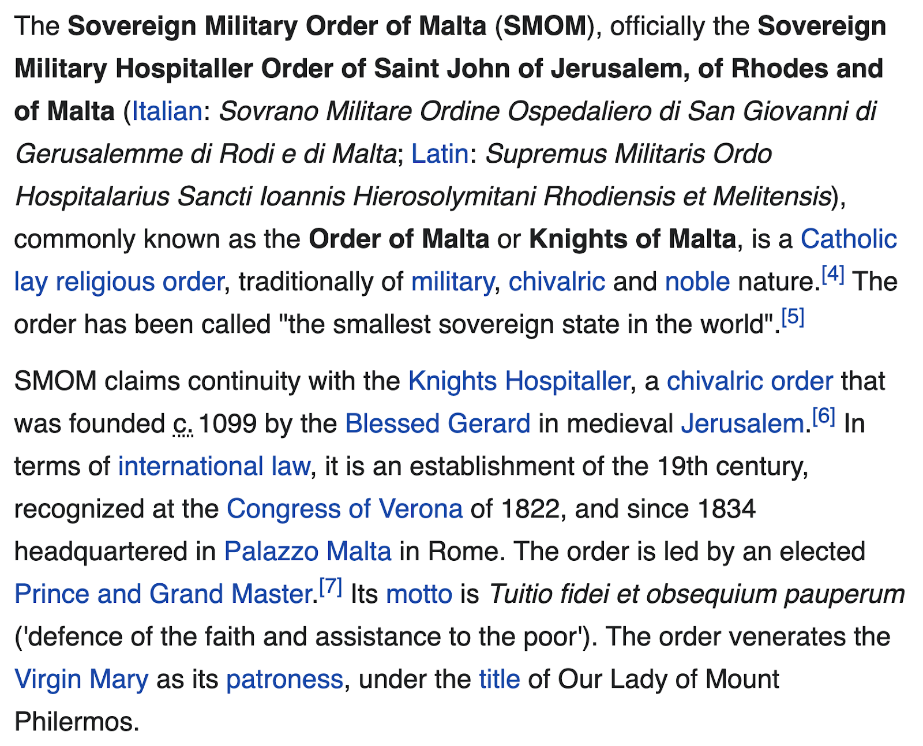Jump to citation footnote [6]
This screenshot has height=746, width=923.
(824, 416)
